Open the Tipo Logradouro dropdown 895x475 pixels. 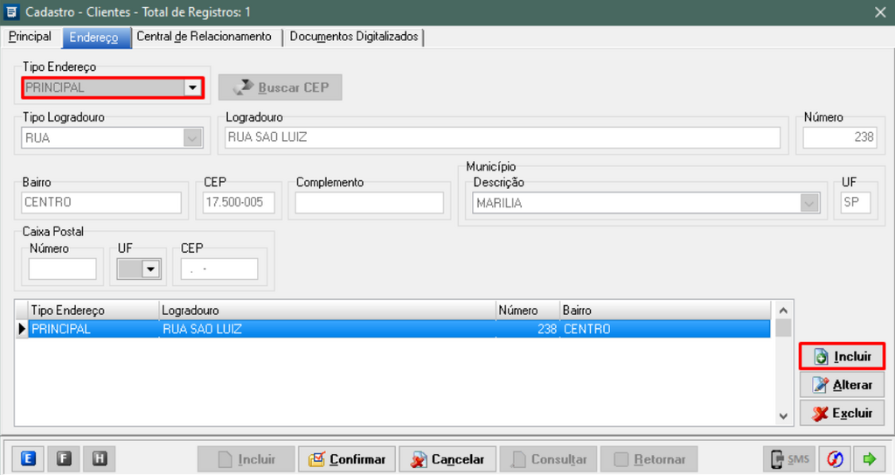coord(192,137)
